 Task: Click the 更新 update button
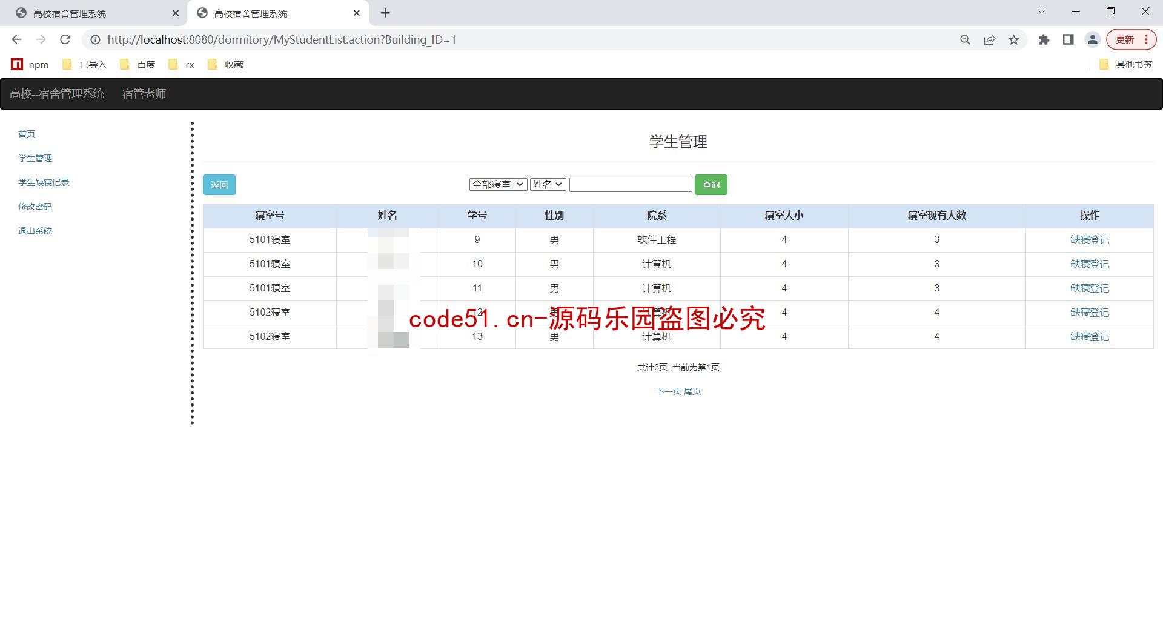[1131, 39]
